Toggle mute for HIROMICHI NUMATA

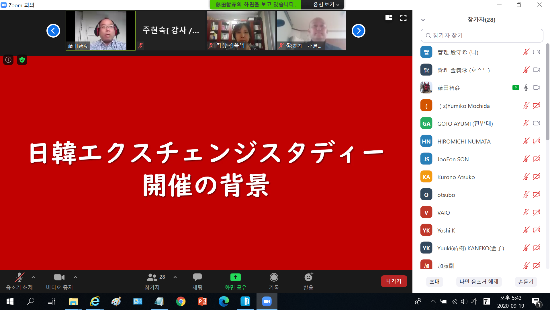[x=526, y=141]
